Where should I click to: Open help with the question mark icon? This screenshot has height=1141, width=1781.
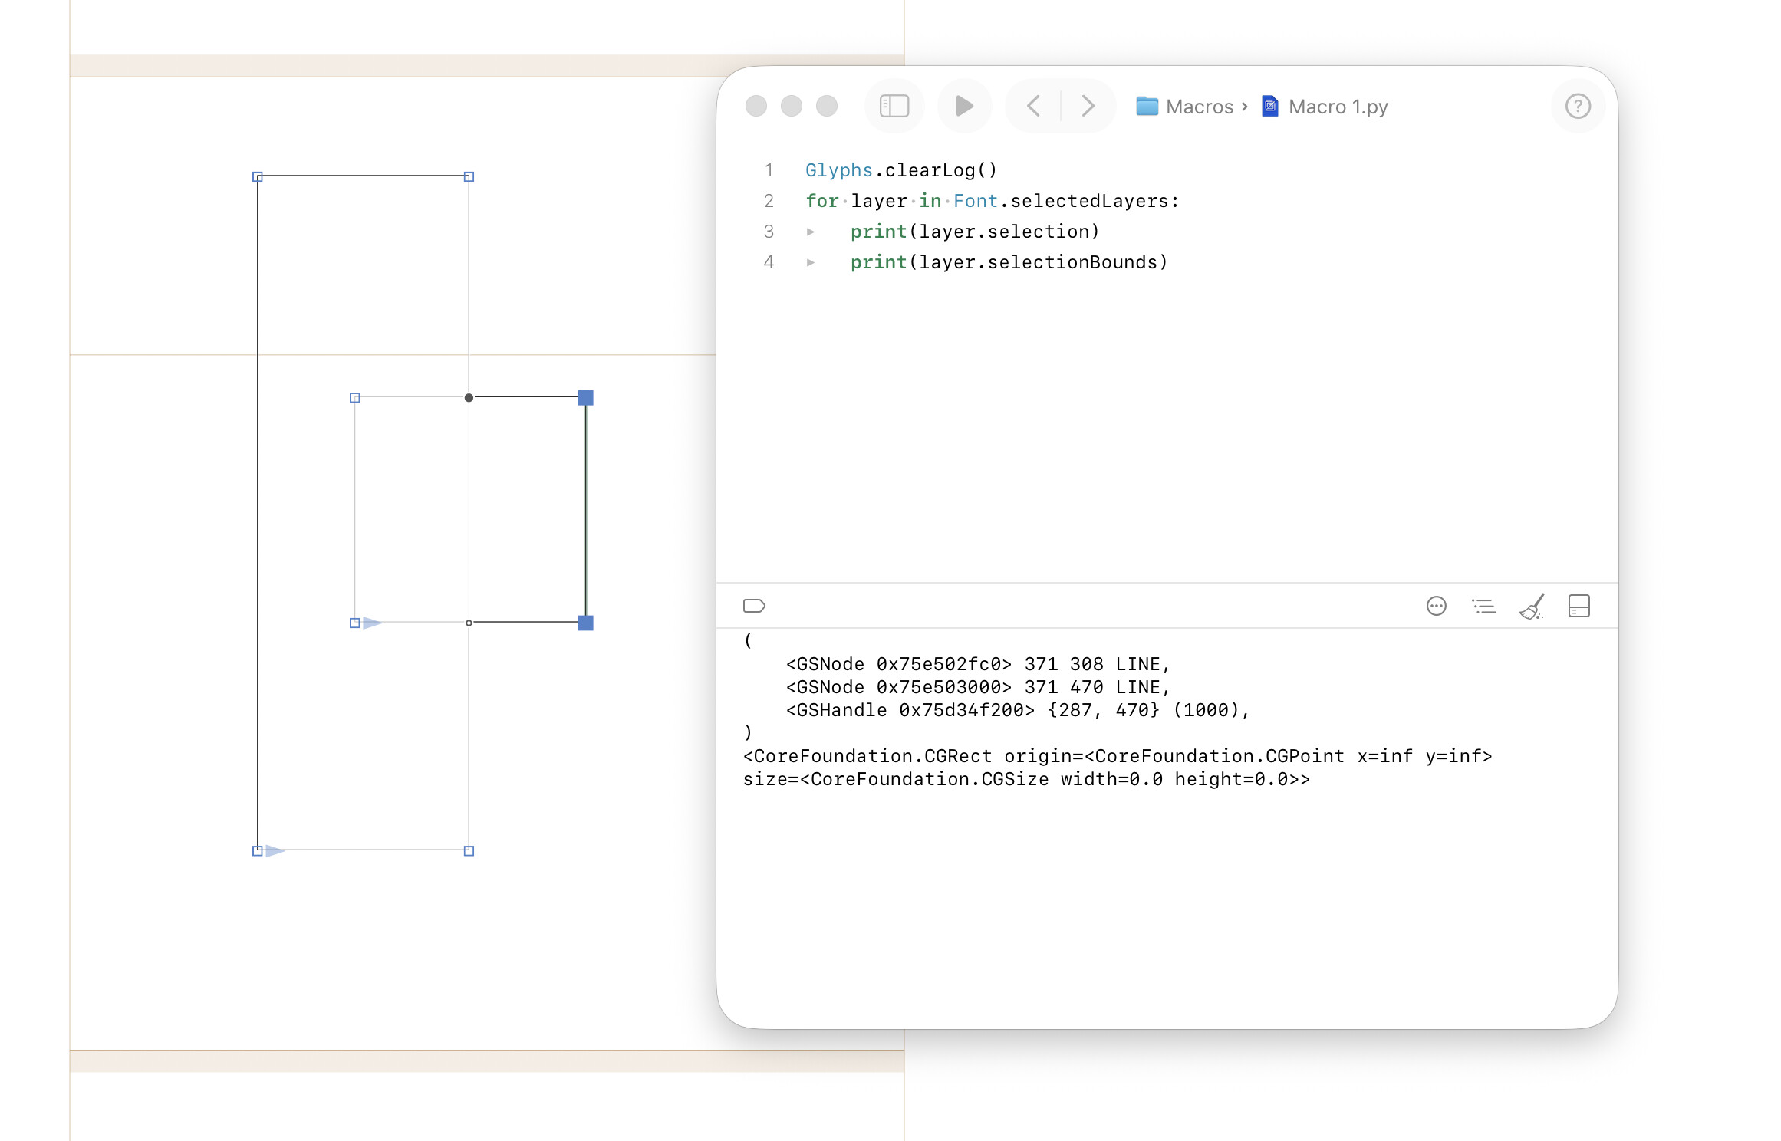(x=1578, y=106)
